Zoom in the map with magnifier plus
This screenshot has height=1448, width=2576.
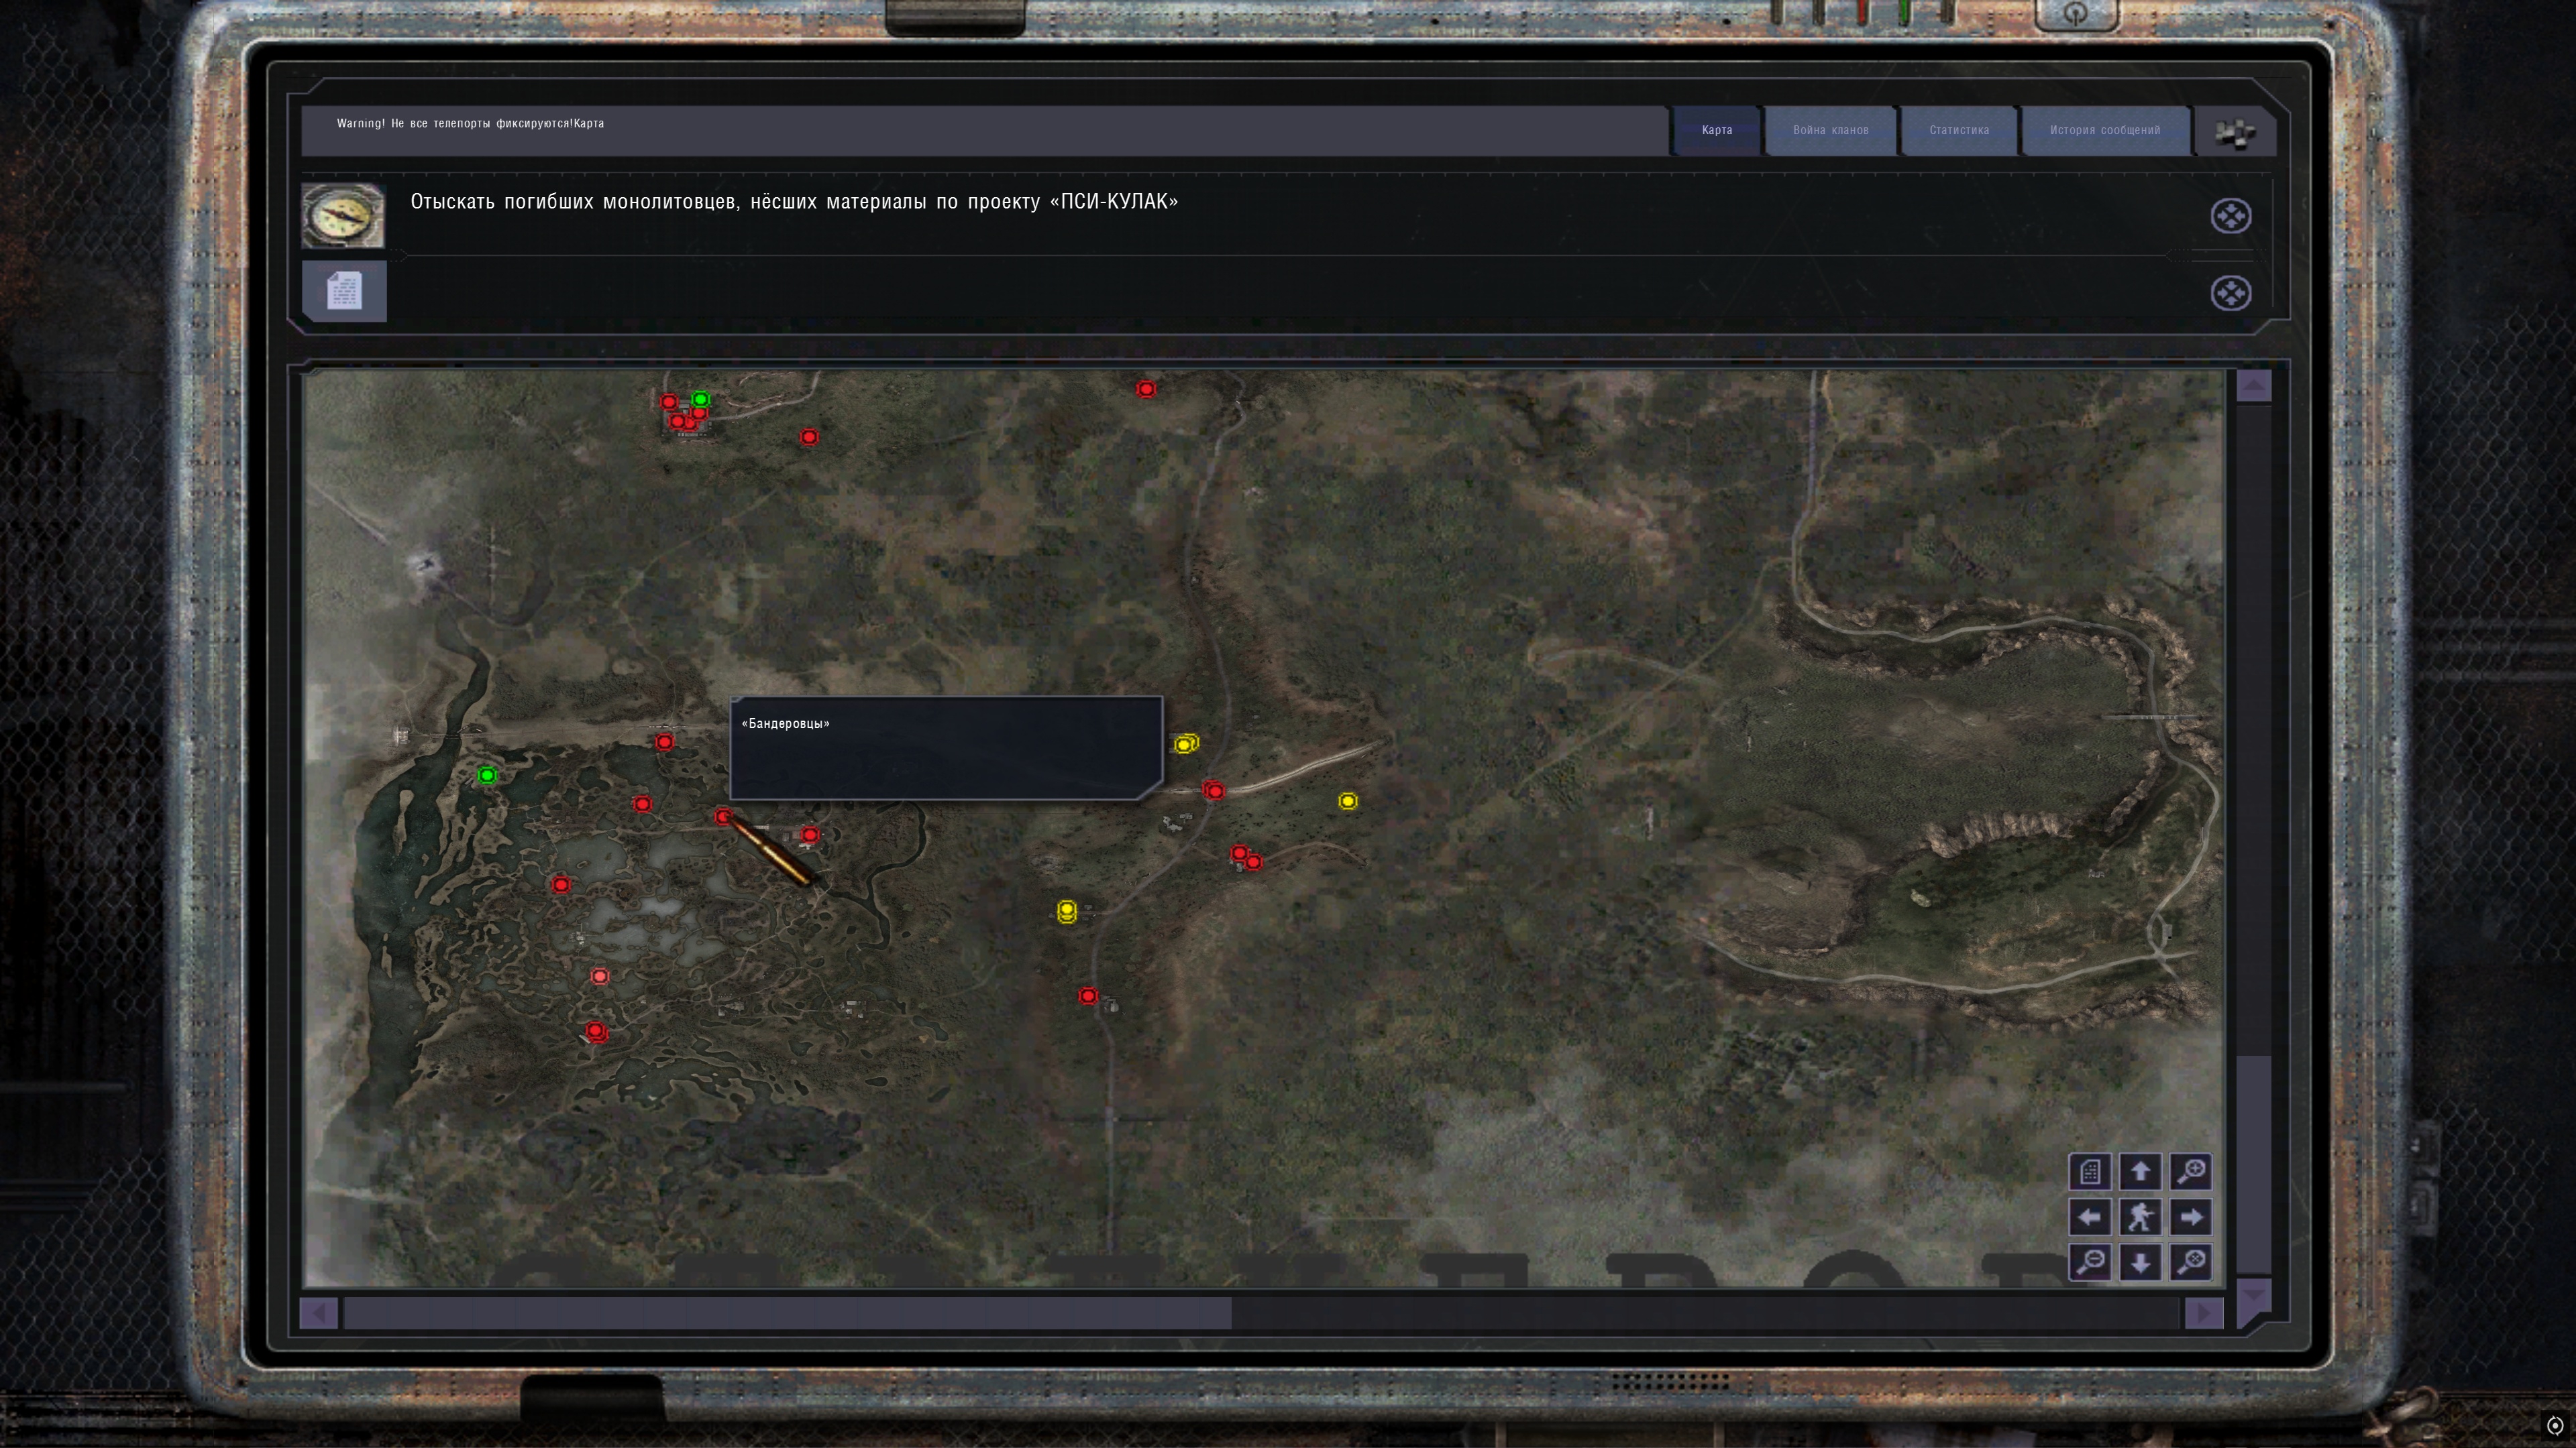coord(2191,1171)
